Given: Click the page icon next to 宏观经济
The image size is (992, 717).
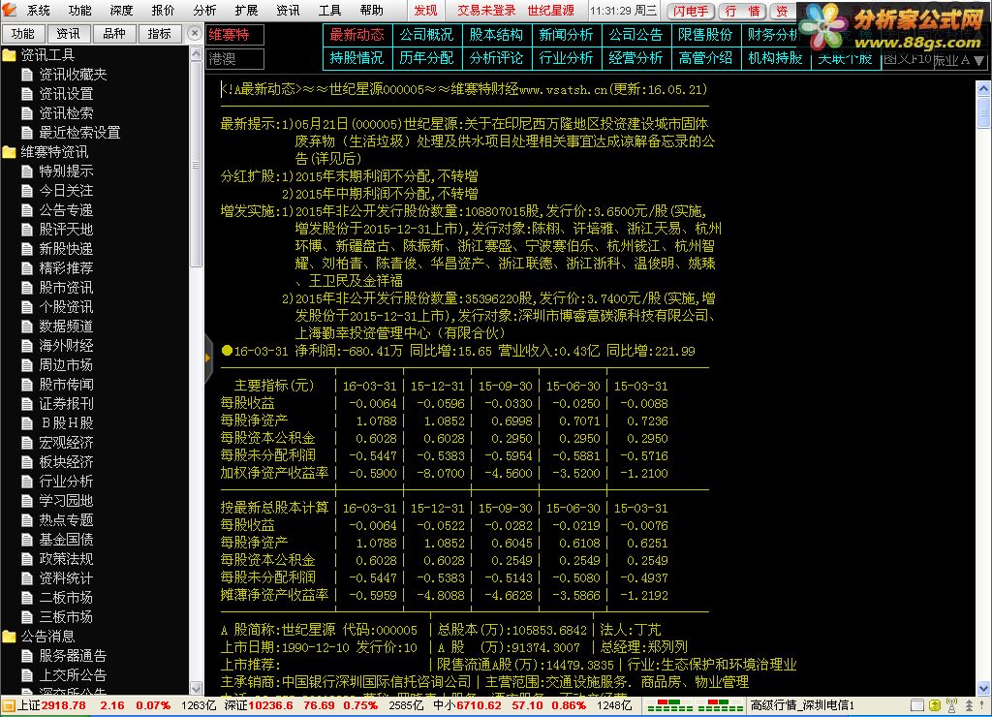Looking at the screenshot, I should point(27,443).
